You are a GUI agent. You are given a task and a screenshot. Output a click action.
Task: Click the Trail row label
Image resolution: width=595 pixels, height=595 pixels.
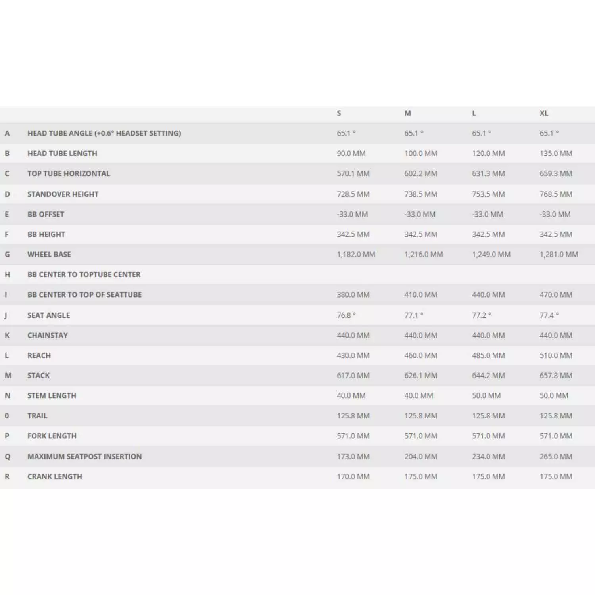(x=37, y=416)
